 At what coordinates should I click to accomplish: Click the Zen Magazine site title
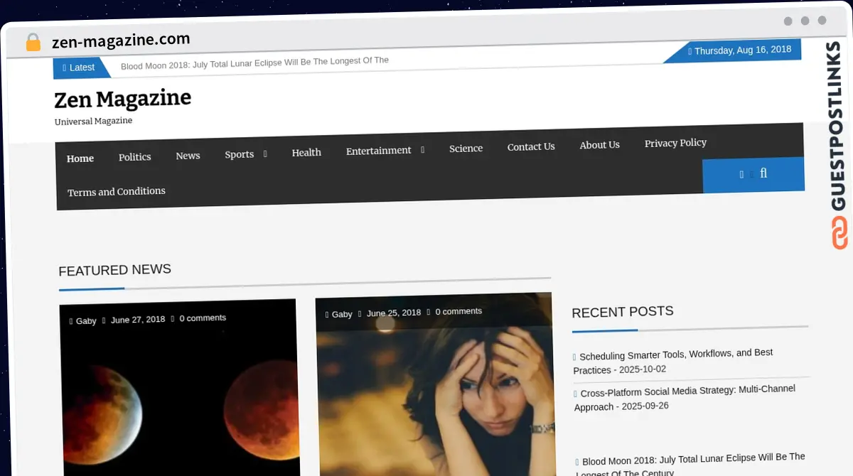point(122,99)
